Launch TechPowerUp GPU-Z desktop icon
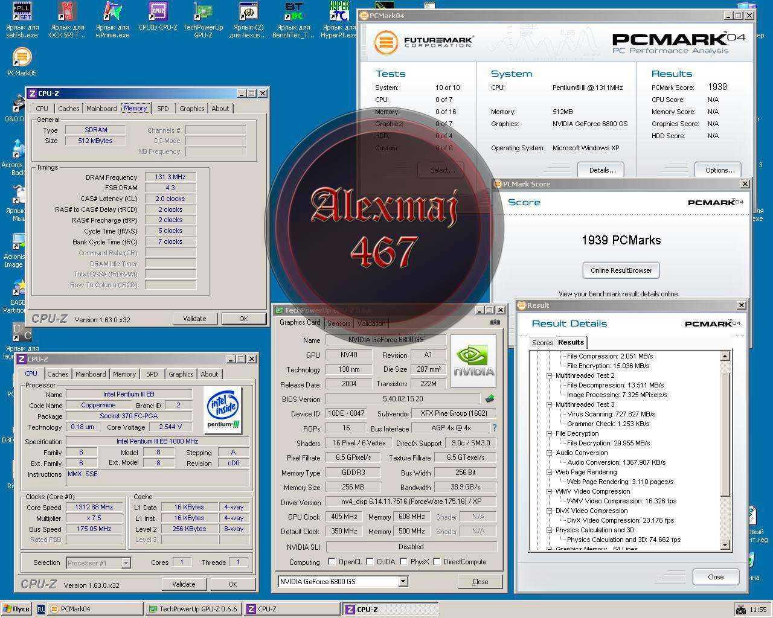Image resolution: width=773 pixels, height=618 pixels. tap(203, 19)
